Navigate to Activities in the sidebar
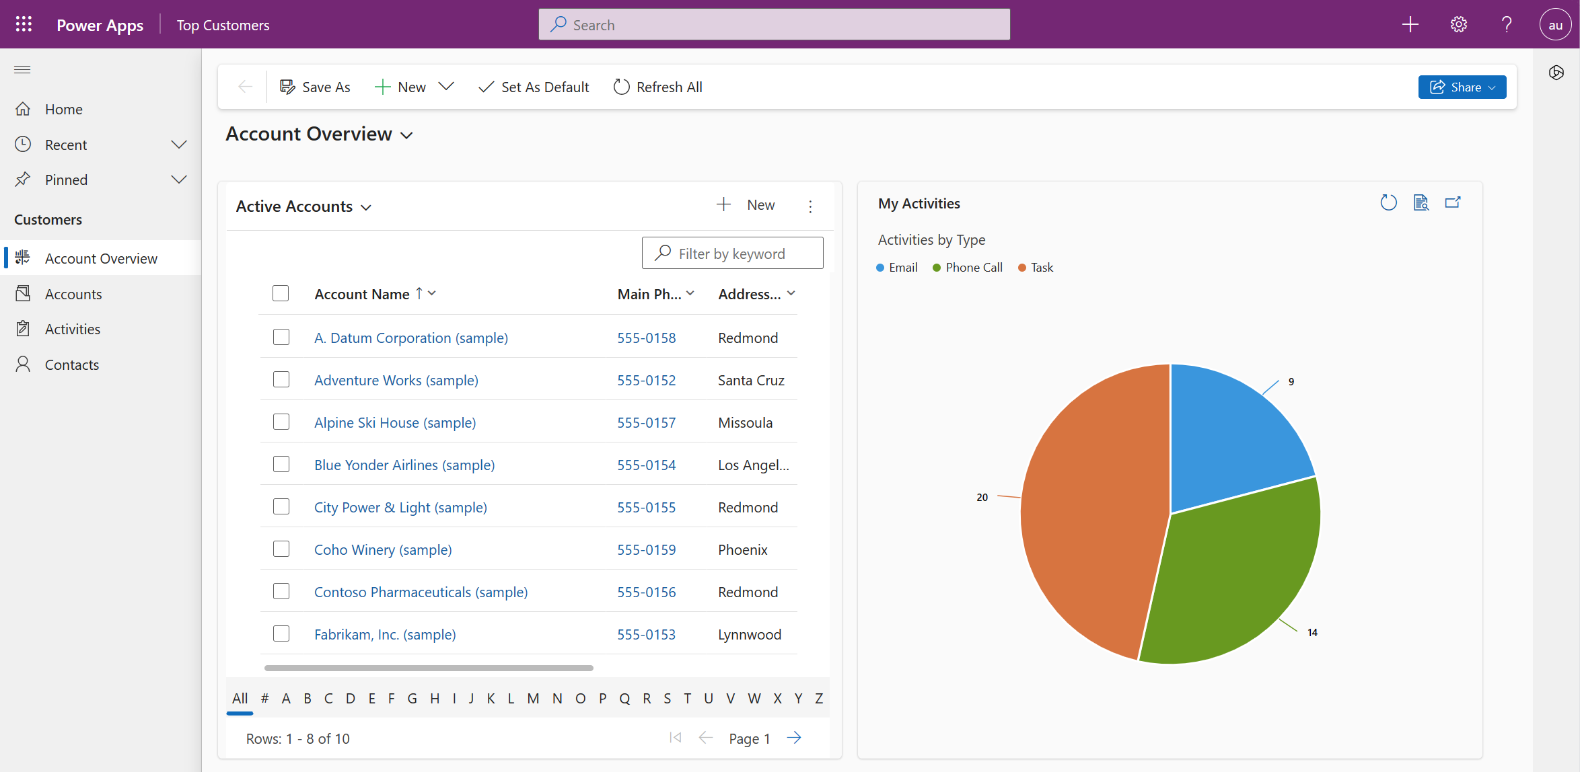 click(72, 328)
